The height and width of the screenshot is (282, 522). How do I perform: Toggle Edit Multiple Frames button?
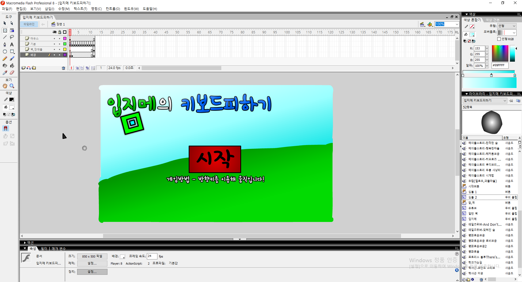87,68
